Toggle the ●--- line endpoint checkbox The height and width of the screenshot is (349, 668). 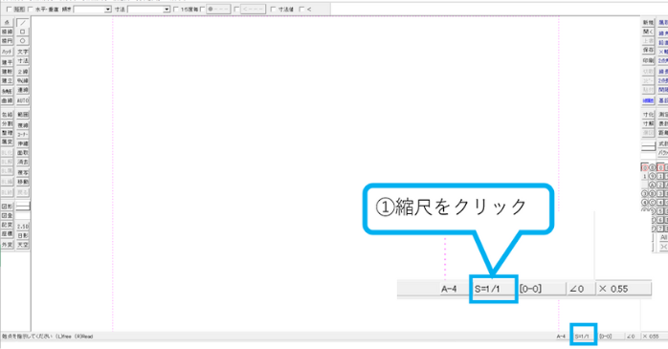point(202,9)
